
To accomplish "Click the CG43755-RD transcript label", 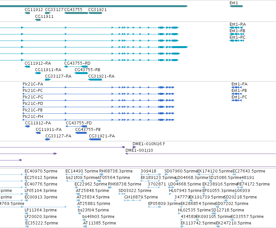I will coord(77,63).
